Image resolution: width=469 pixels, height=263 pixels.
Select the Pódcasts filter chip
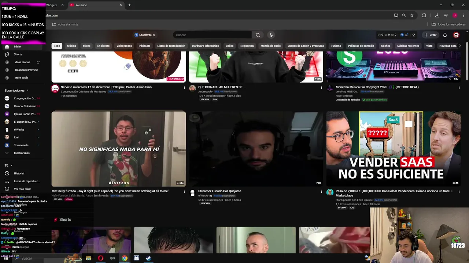click(x=144, y=46)
